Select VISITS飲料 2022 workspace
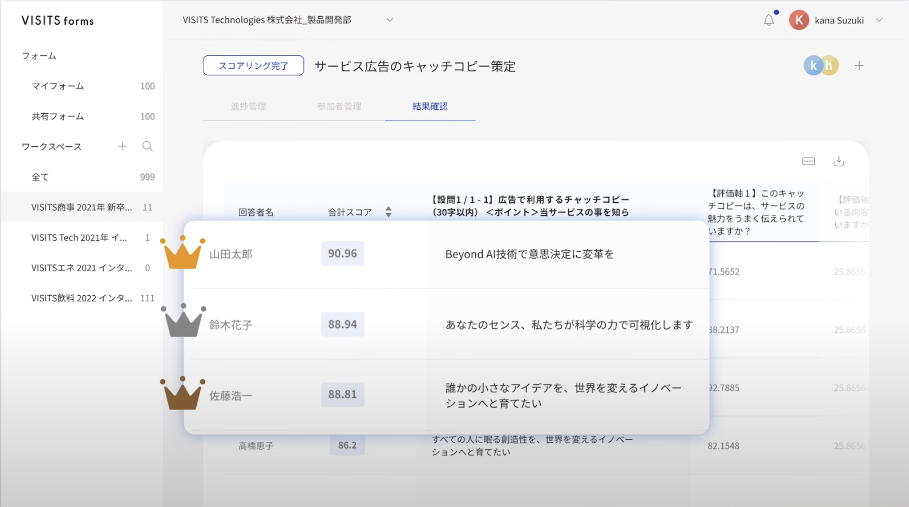The image size is (909, 507). point(81,298)
